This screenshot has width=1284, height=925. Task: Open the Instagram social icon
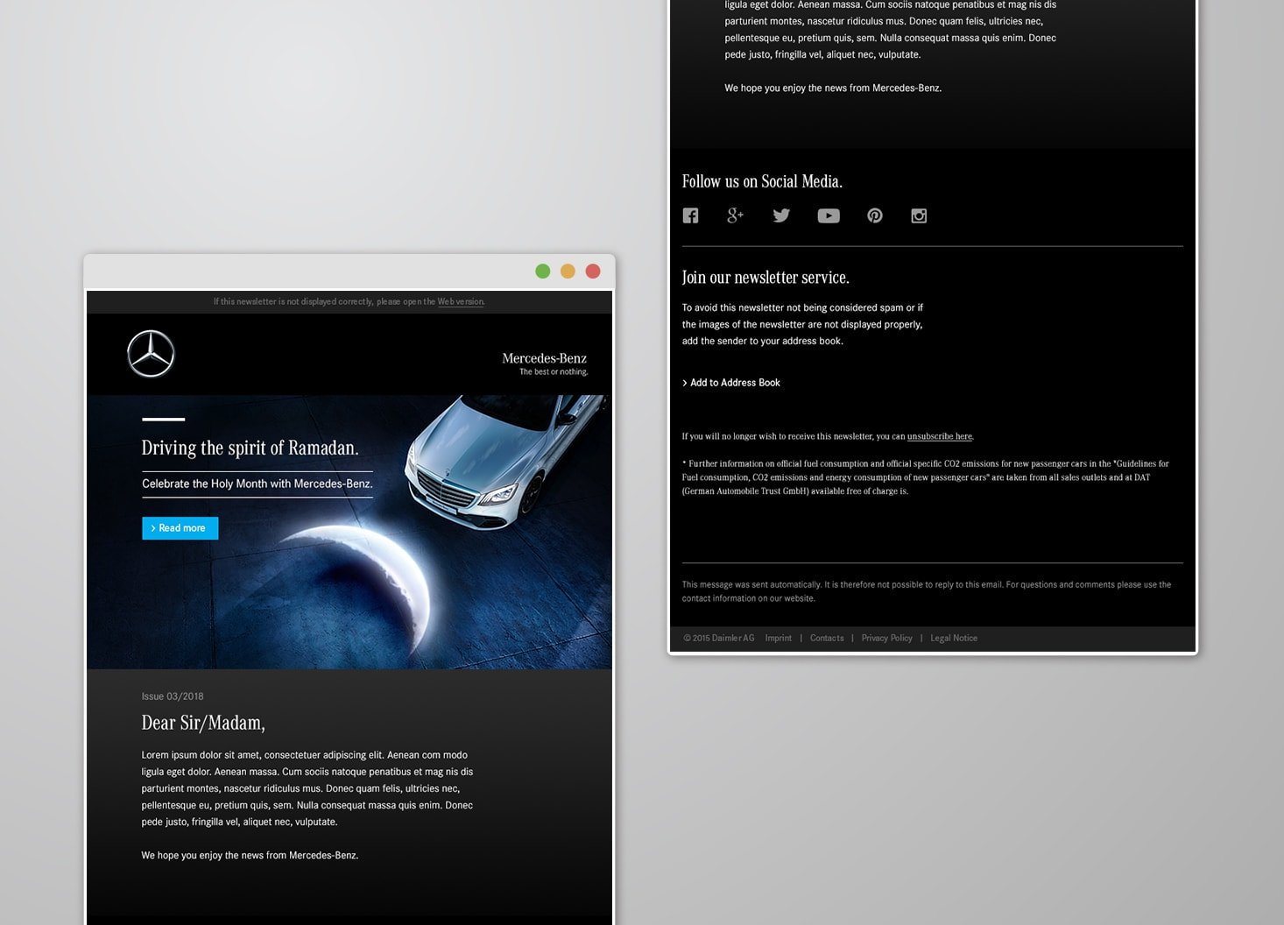tap(919, 215)
